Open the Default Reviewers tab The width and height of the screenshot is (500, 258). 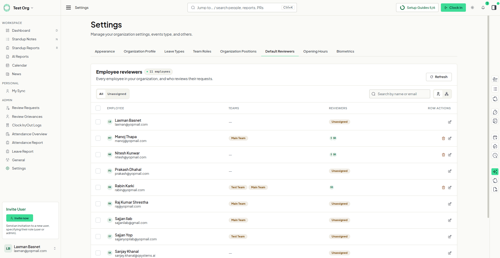[x=280, y=51]
